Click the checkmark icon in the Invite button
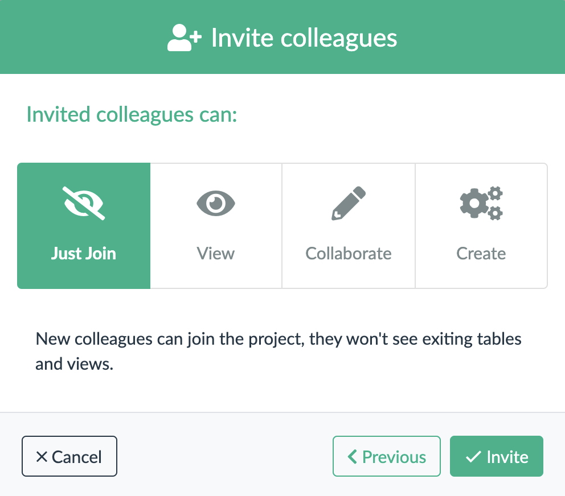The image size is (565, 496). pos(473,457)
